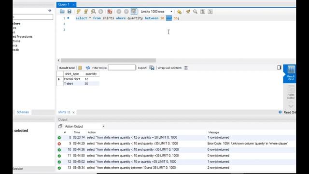Close the Query 1 tab
The height and width of the screenshot is (174, 309).
coord(73,5)
